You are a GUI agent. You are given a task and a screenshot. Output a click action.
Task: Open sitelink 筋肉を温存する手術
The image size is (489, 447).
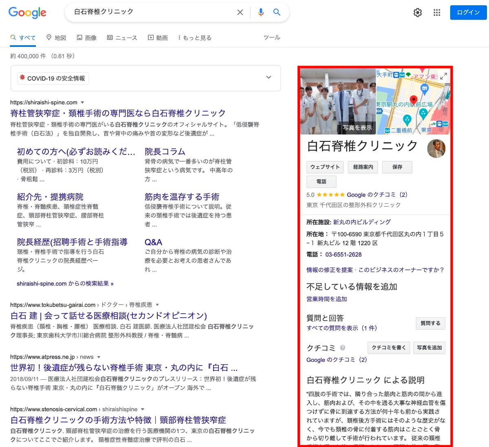[182, 197]
